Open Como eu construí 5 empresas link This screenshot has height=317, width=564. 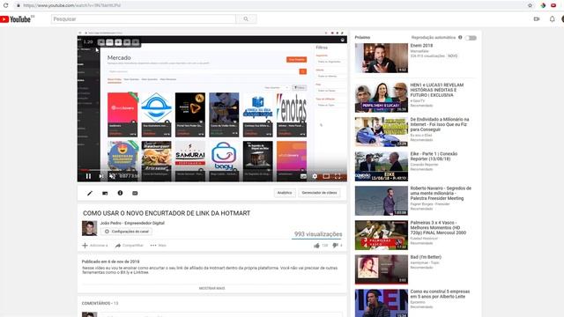tap(441, 294)
